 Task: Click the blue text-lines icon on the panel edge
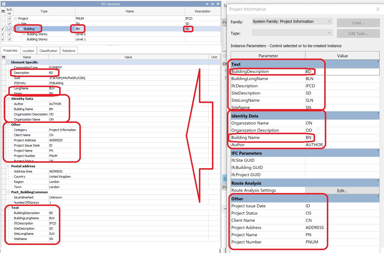click(x=225, y=178)
